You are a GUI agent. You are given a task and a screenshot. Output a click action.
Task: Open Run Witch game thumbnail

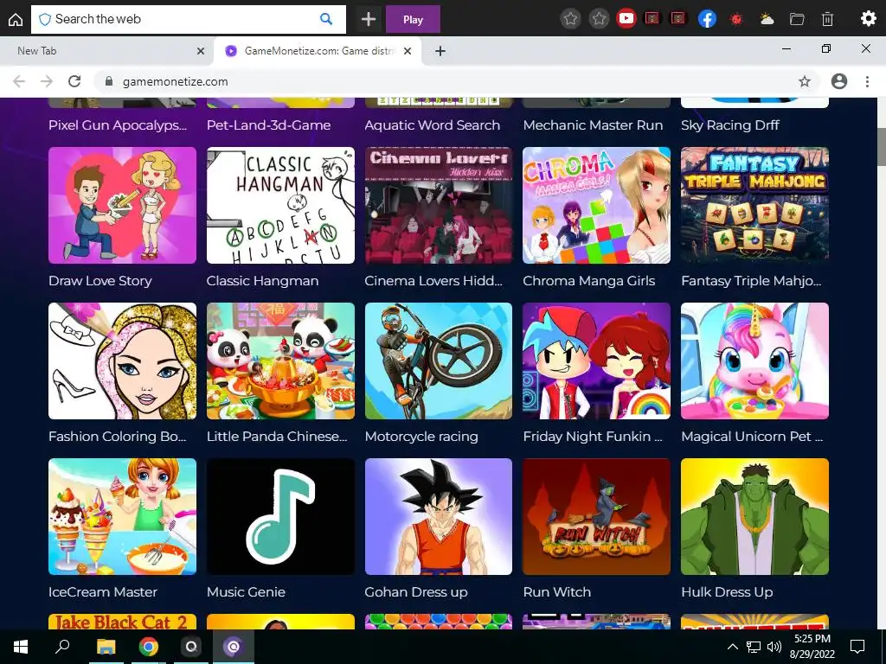click(x=597, y=517)
